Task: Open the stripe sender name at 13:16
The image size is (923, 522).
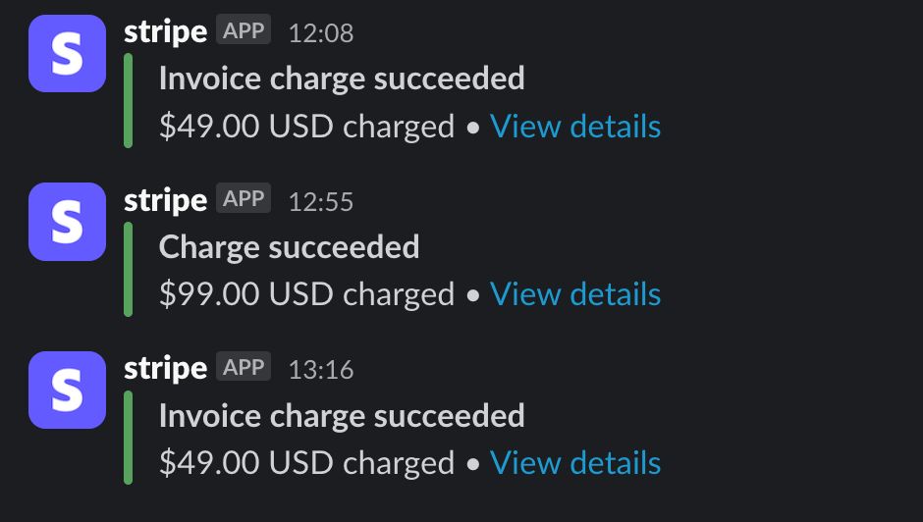Action: (165, 368)
